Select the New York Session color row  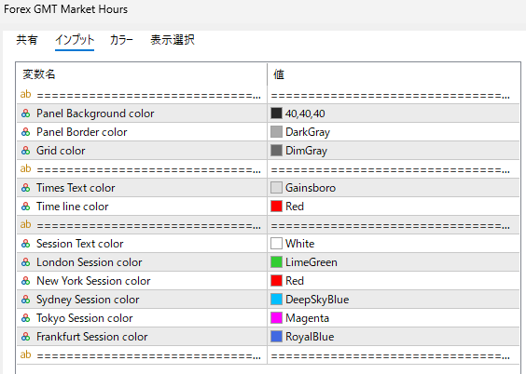point(268,281)
